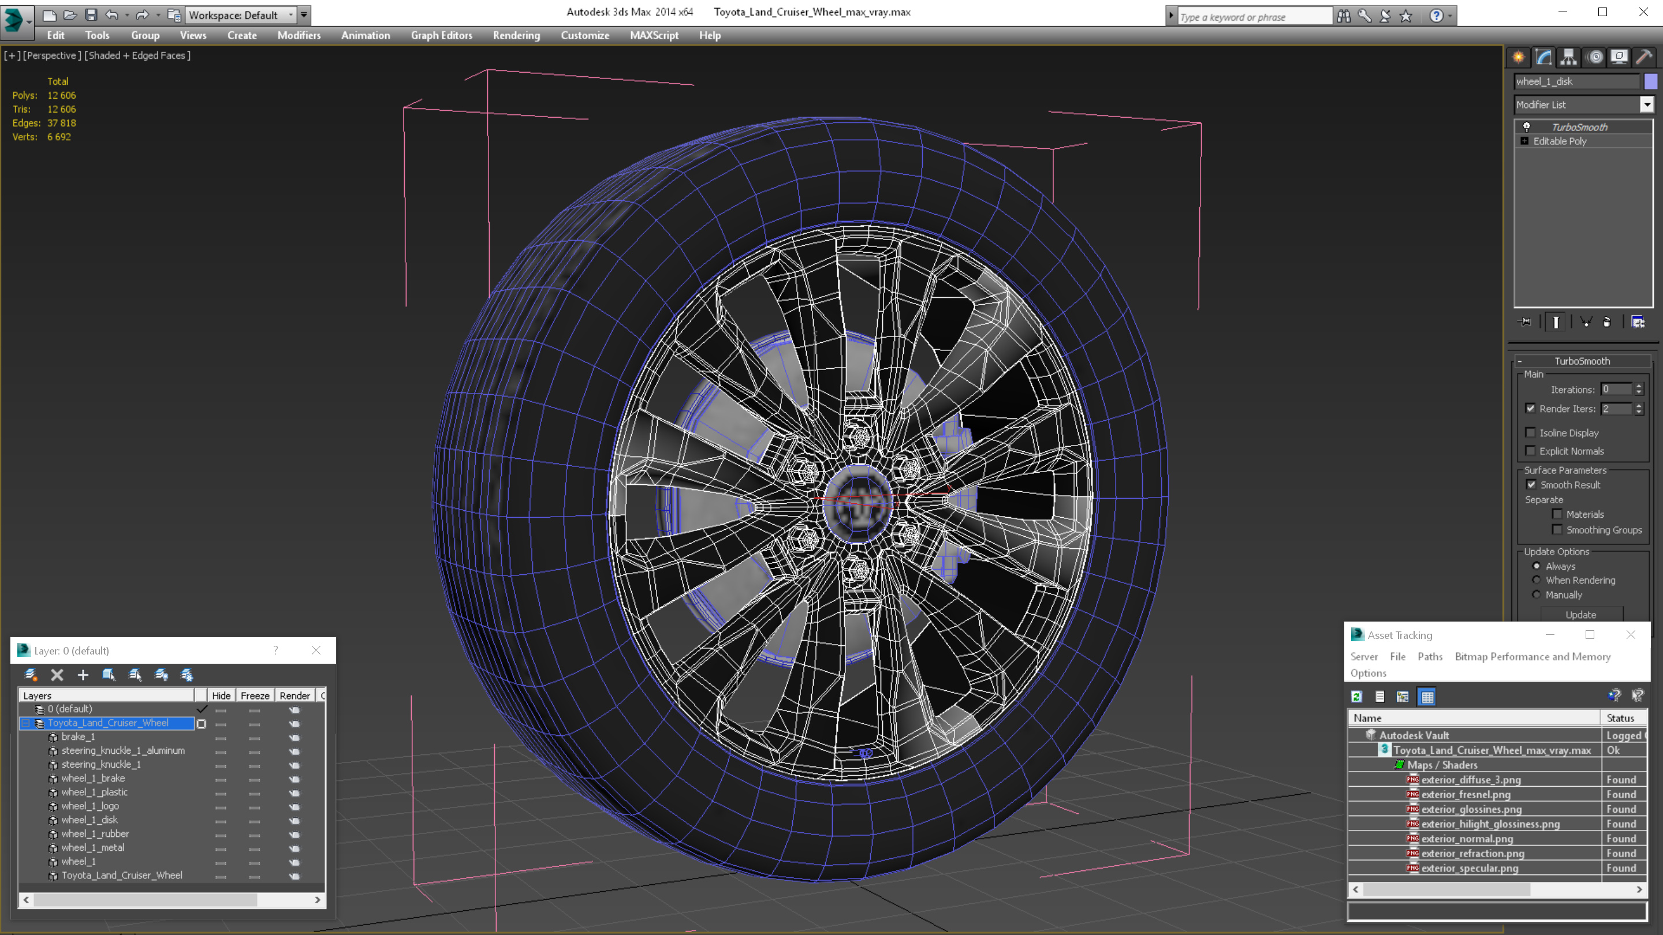The image size is (1663, 935).
Task: Click Make Unique icon under modifier stack
Action: 1586,322
